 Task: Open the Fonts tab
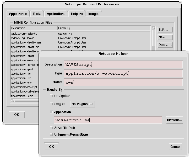point(37,14)
